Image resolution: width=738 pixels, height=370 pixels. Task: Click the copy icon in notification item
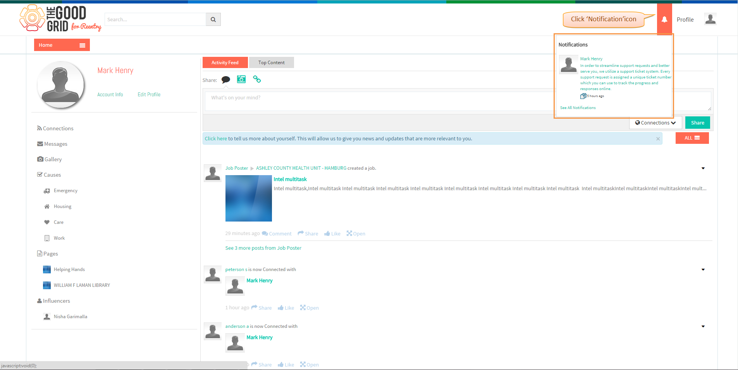(583, 96)
